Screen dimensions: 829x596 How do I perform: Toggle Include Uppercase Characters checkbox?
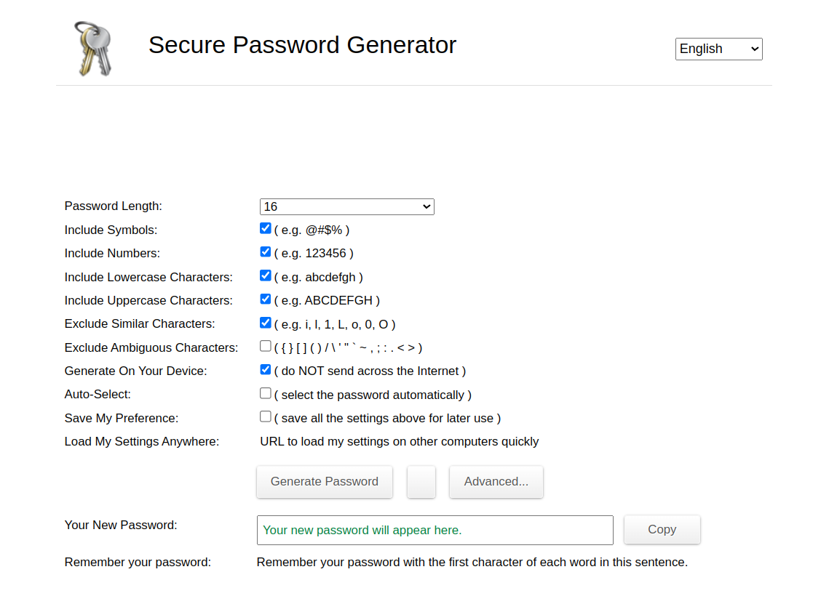pyautogui.click(x=266, y=299)
